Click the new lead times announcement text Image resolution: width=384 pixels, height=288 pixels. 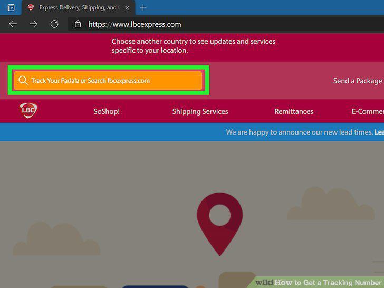coord(299,132)
